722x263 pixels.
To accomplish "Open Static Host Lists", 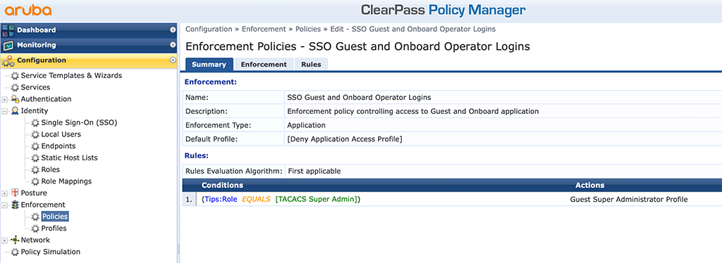I will (69, 158).
